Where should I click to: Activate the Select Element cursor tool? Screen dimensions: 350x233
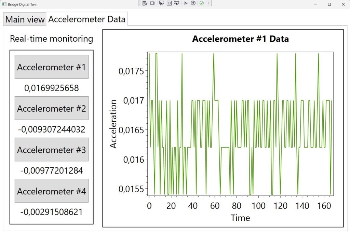click(161, 3)
